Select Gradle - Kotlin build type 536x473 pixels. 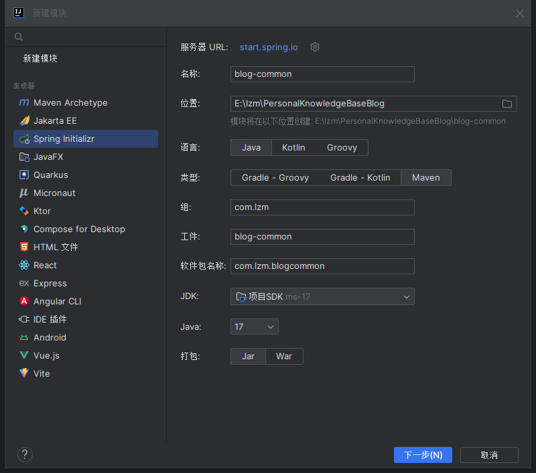(360, 177)
